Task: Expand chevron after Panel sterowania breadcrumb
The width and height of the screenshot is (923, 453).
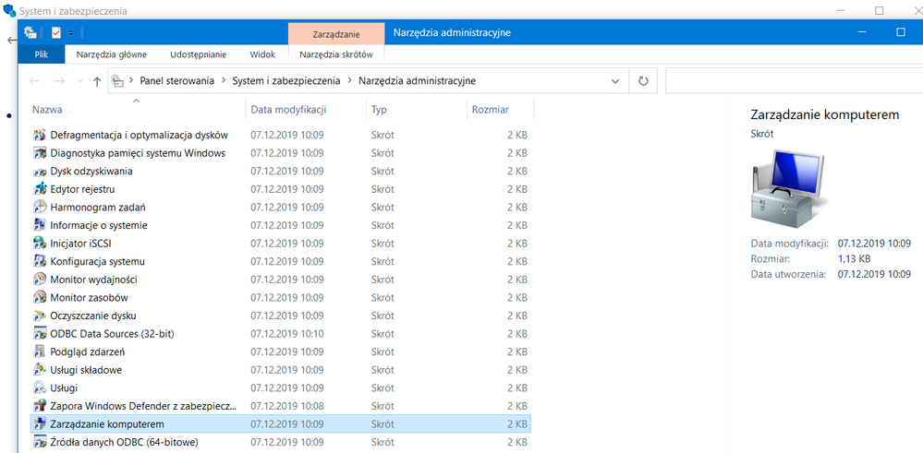Action: 223,81
